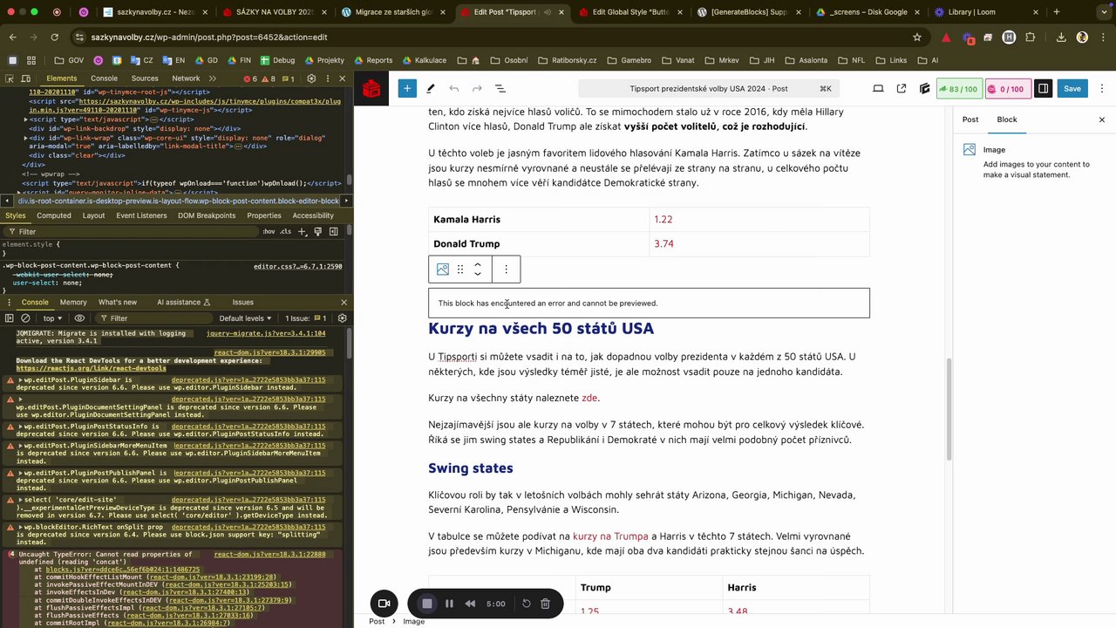Open the Debug bookmarks folder

tap(277, 60)
